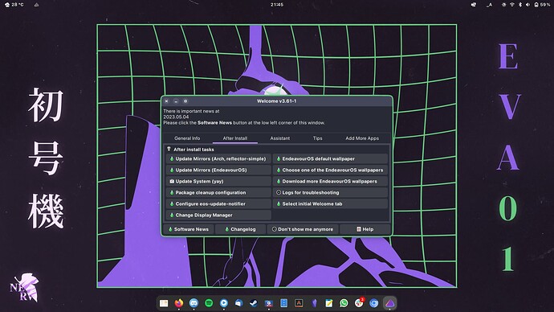
Task: Click the battery 59% indicator
Action: [x=542, y=5]
